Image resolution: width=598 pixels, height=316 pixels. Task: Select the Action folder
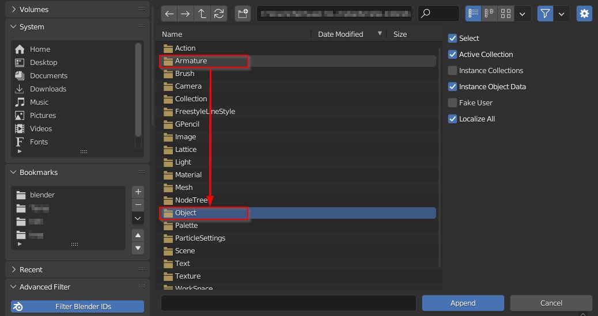298,48
